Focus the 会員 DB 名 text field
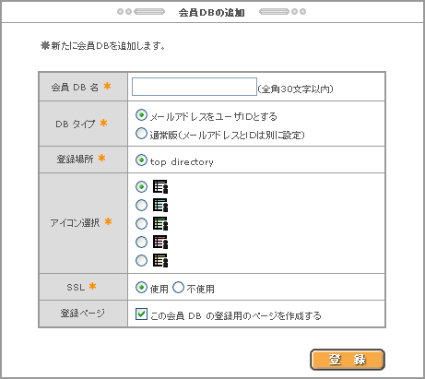This screenshot has height=379, width=425. tap(195, 87)
